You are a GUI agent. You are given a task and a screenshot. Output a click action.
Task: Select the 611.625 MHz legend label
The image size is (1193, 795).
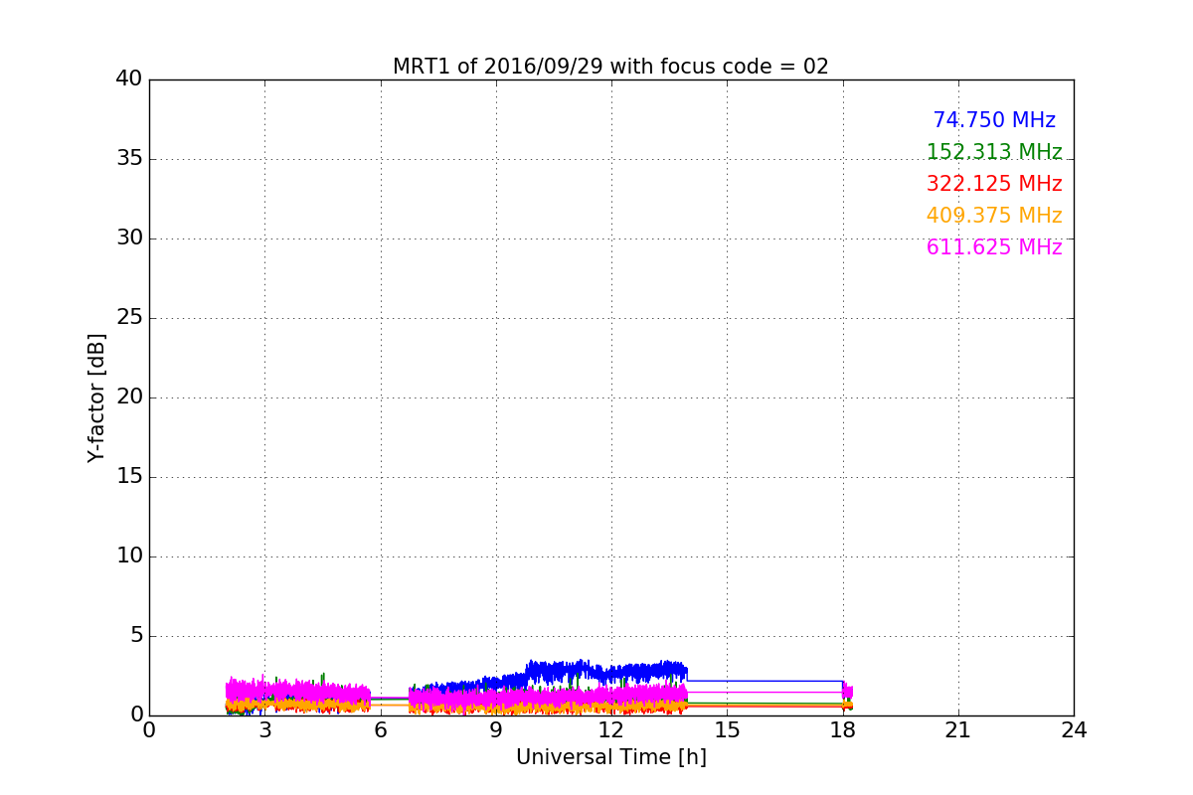pyautogui.click(x=994, y=247)
